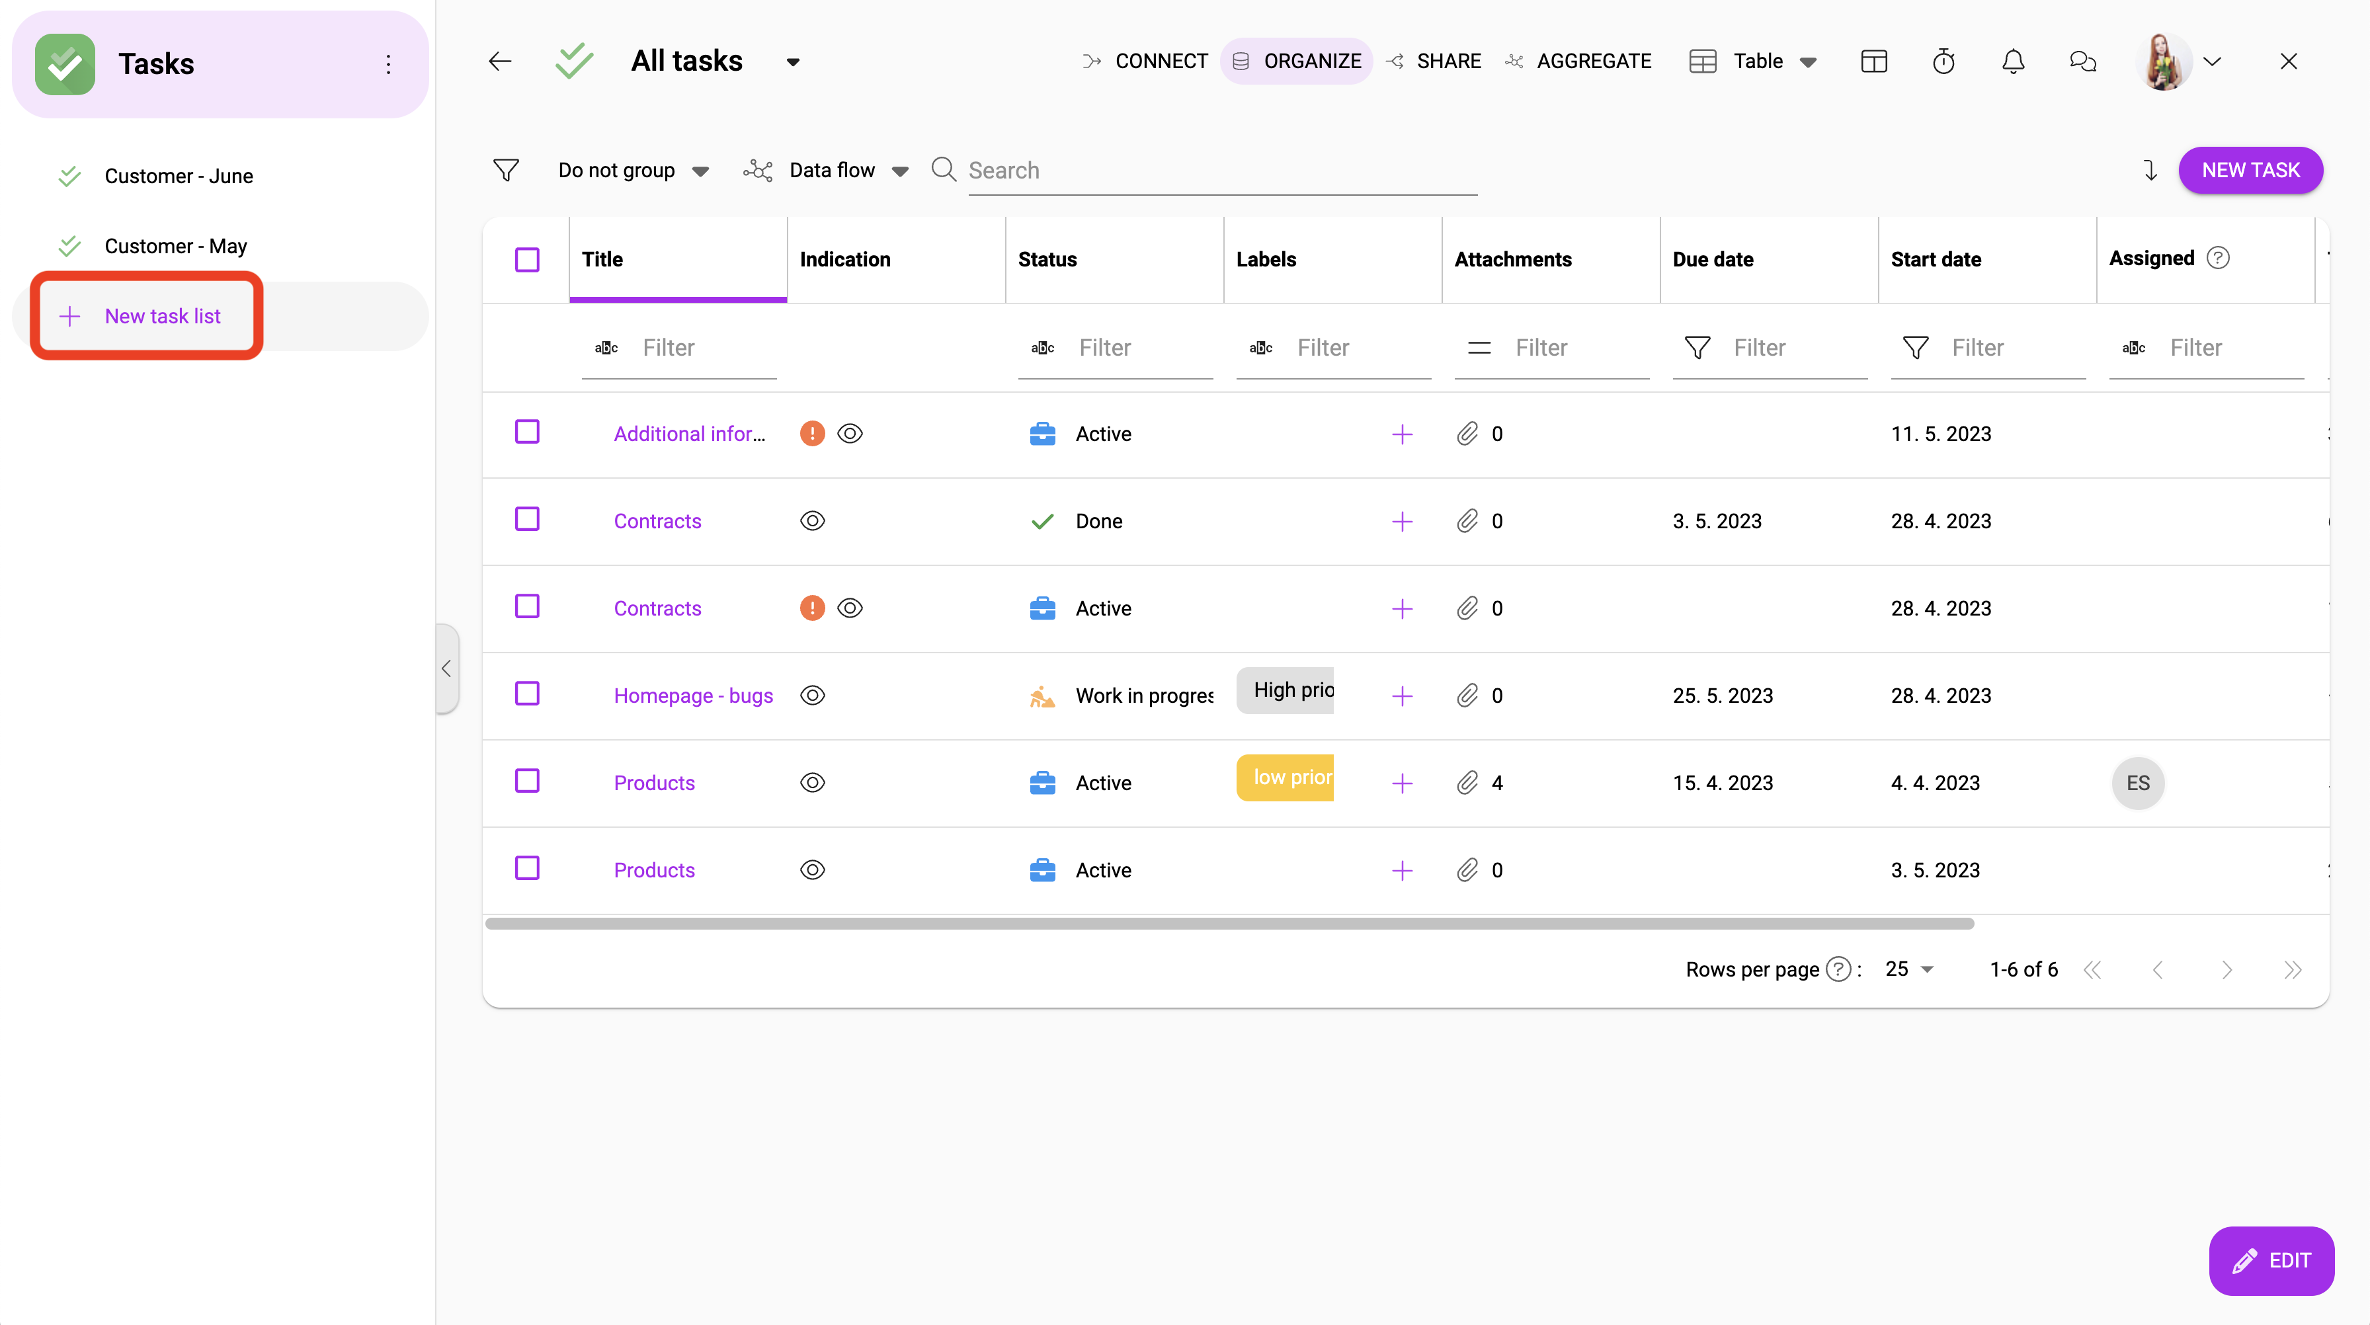The height and width of the screenshot is (1325, 2370).
Task: Click the filter icon in toolbar
Action: coord(507,169)
